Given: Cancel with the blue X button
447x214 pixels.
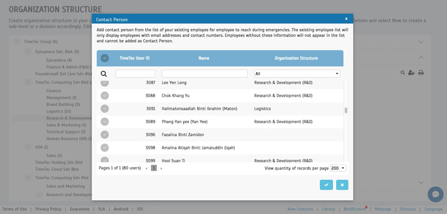Looking at the screenshot, I should pos(342,184).
